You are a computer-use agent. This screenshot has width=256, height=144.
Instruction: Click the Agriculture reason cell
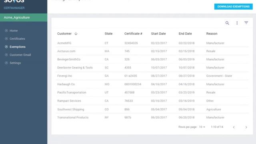click(x=213, y=109)
